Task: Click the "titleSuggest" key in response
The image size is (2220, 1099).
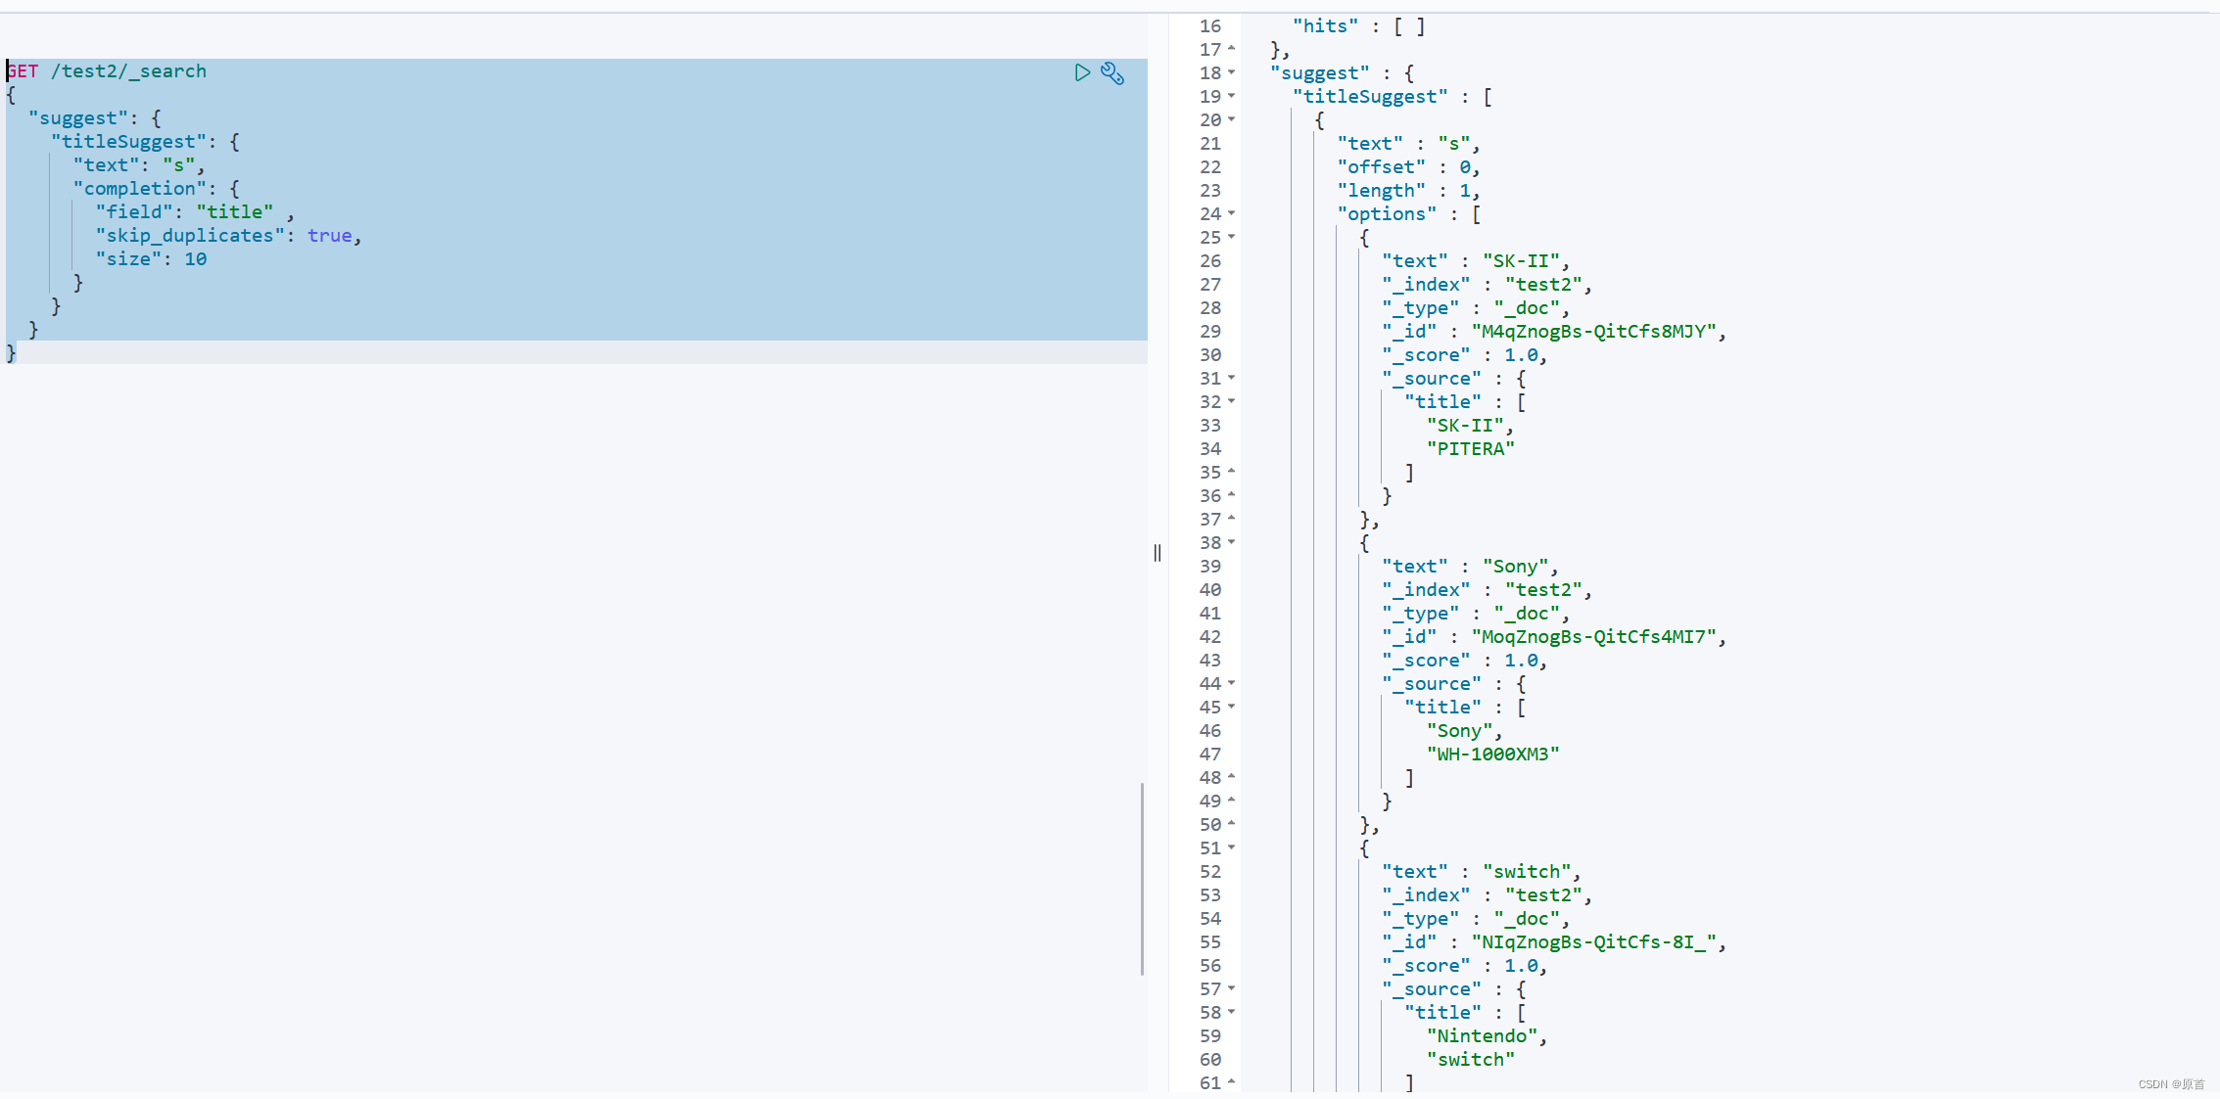Action: 1370,97
